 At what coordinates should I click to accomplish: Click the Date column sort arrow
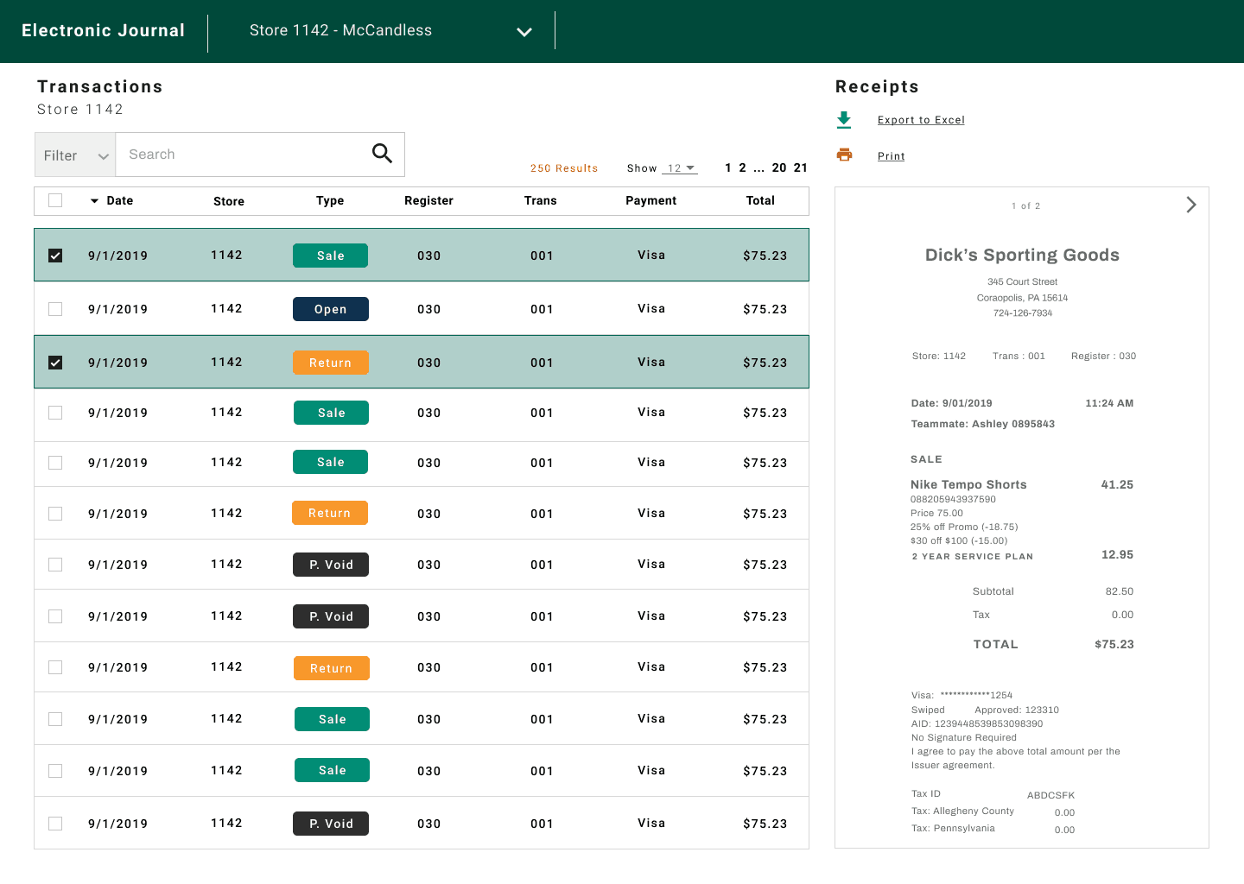point(94,201)
